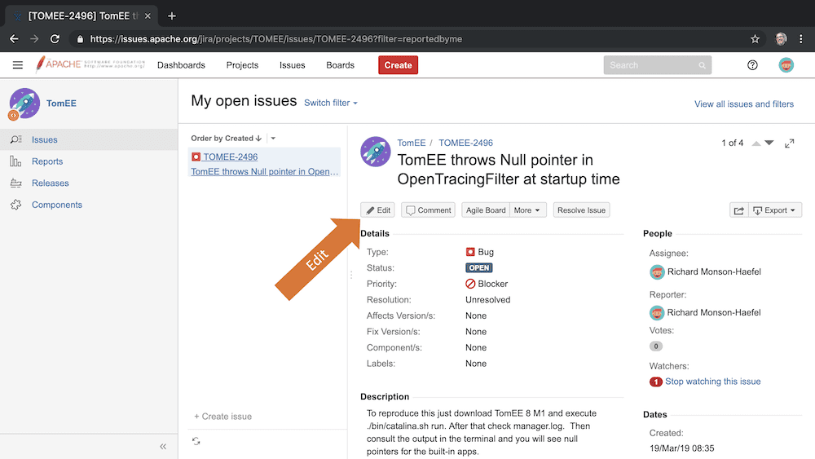
Task: Click the Share this issue icon
Action: click(x=738, y=210)
